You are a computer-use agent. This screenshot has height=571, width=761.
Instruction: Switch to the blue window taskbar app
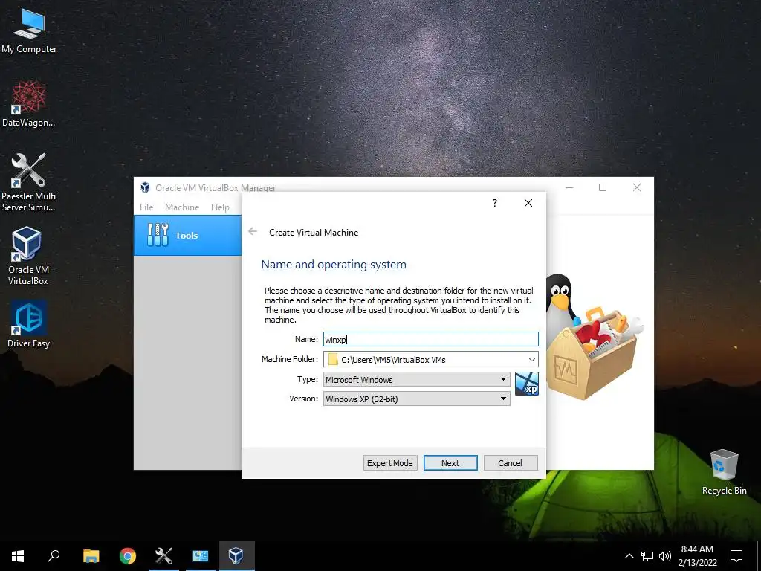point(201,556)
